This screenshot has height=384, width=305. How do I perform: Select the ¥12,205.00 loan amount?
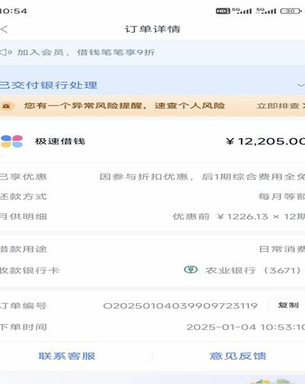(265, 141)
